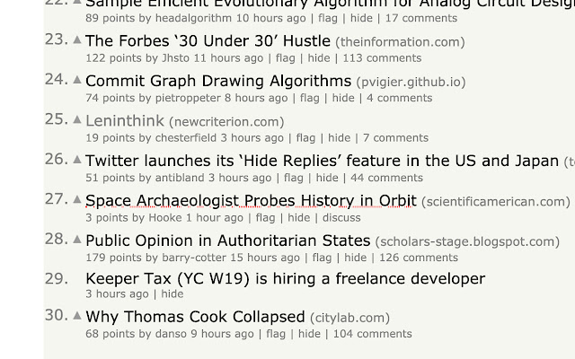
Task: Open discuss link for Space Archaeologist story
Action: pyautogui.click(x=341, y=217)
